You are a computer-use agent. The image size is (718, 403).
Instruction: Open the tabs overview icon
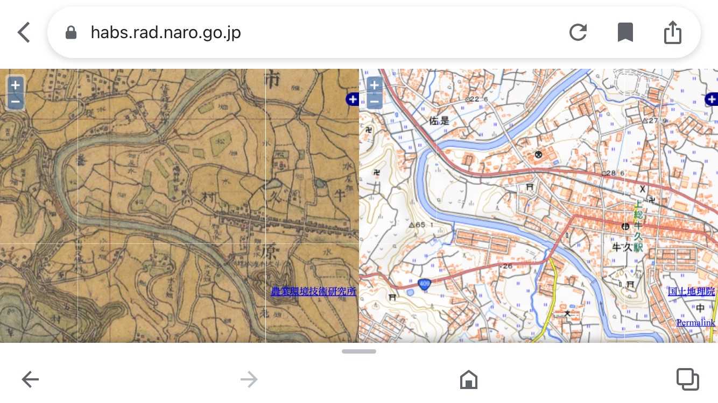point(687,379)
